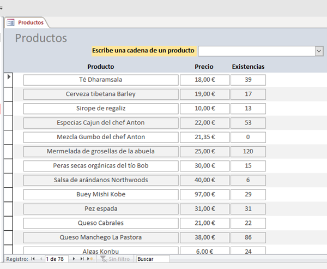Go to the previous record
The height and width of the screenshot is (269, 327).
[x=41, y=259]
